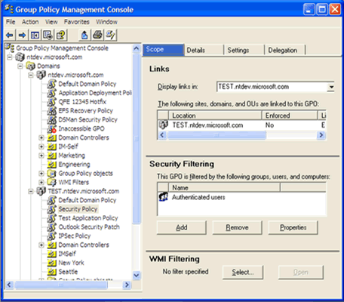Click the Test Application Policy GPO icon

51,218
